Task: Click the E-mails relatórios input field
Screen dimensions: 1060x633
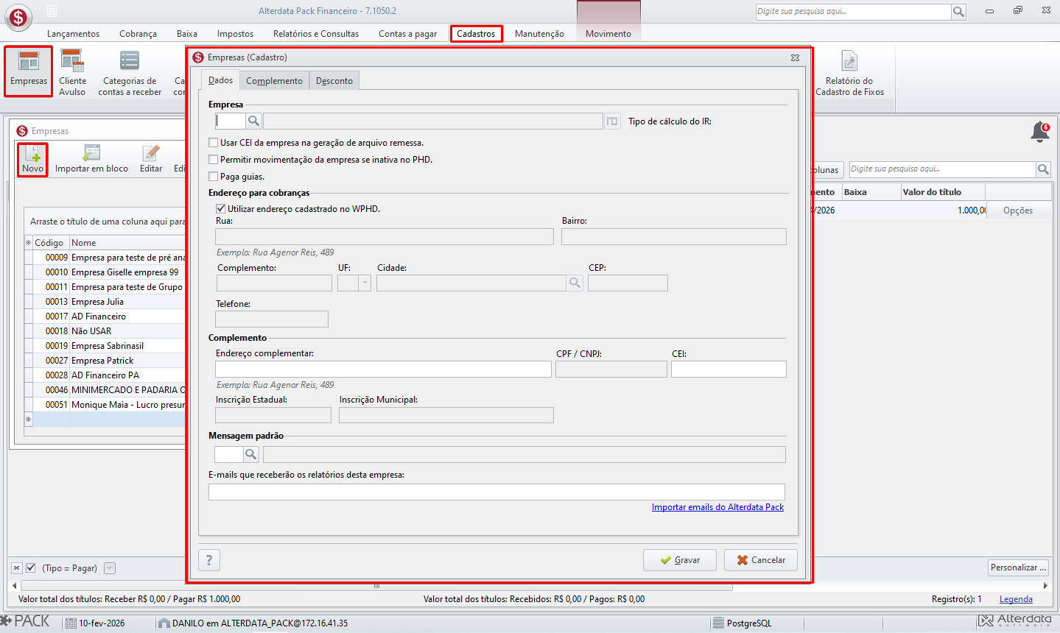Action: pos(496,492)
